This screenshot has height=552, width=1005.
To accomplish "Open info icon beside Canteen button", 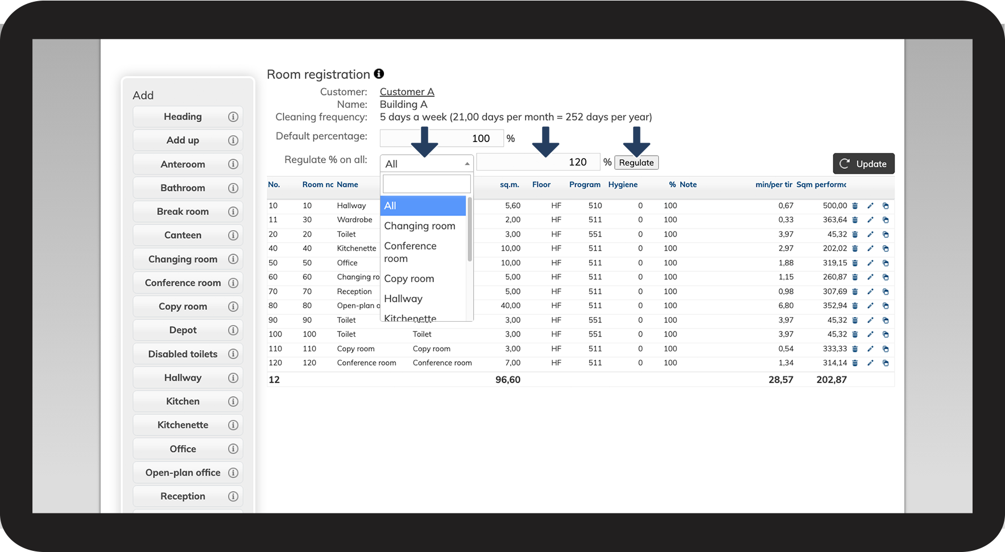I will click(x=233, y=235).
